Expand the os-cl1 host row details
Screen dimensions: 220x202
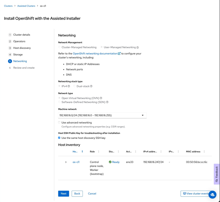click(x=66, y=162)
